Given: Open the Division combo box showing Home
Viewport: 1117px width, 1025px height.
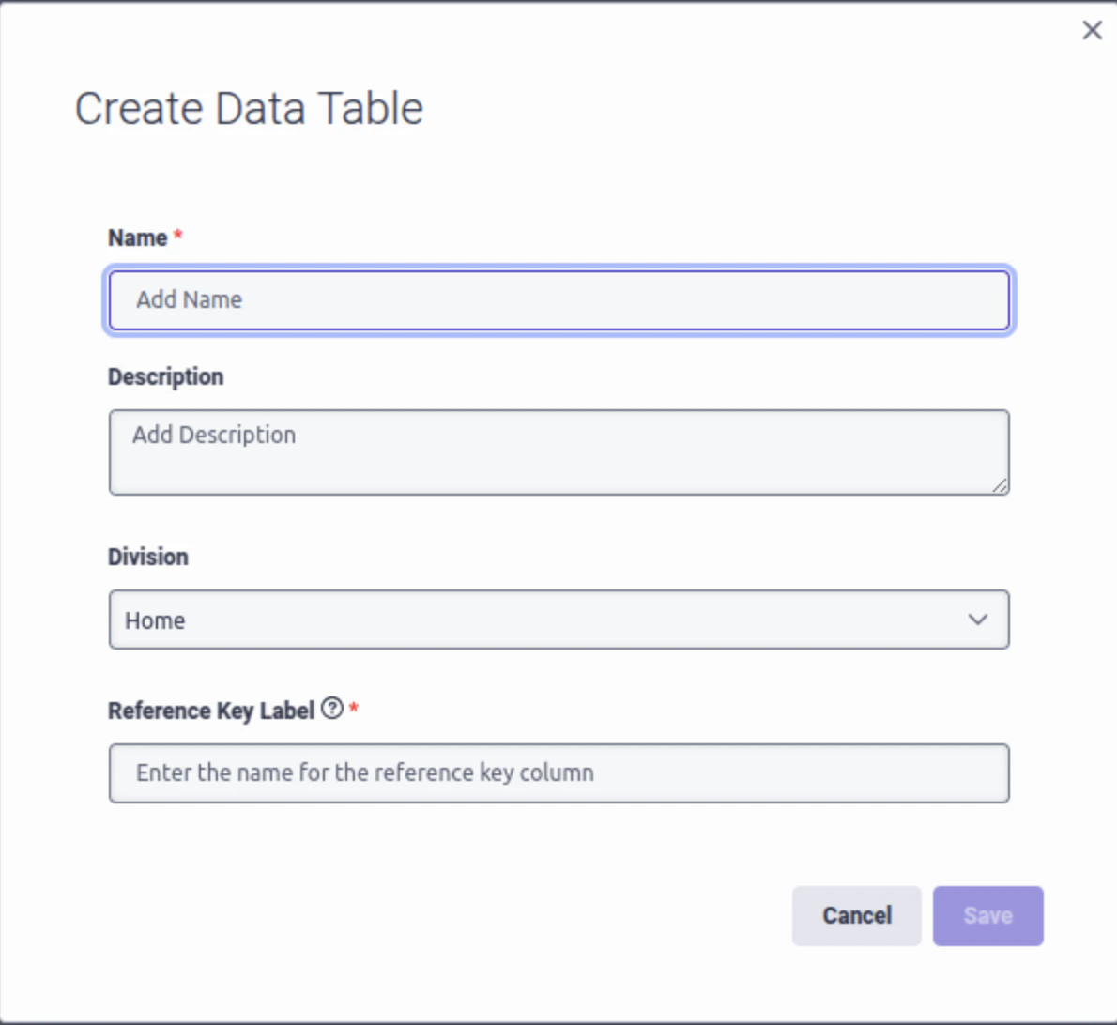Looking at the screenshot, I should pyautogui.click(x=558, y=620).
